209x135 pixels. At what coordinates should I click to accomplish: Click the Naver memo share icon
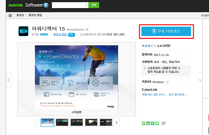point(157,123)
